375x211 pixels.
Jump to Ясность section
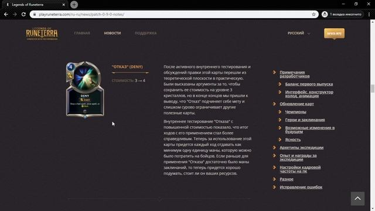[x=293, y=139]
